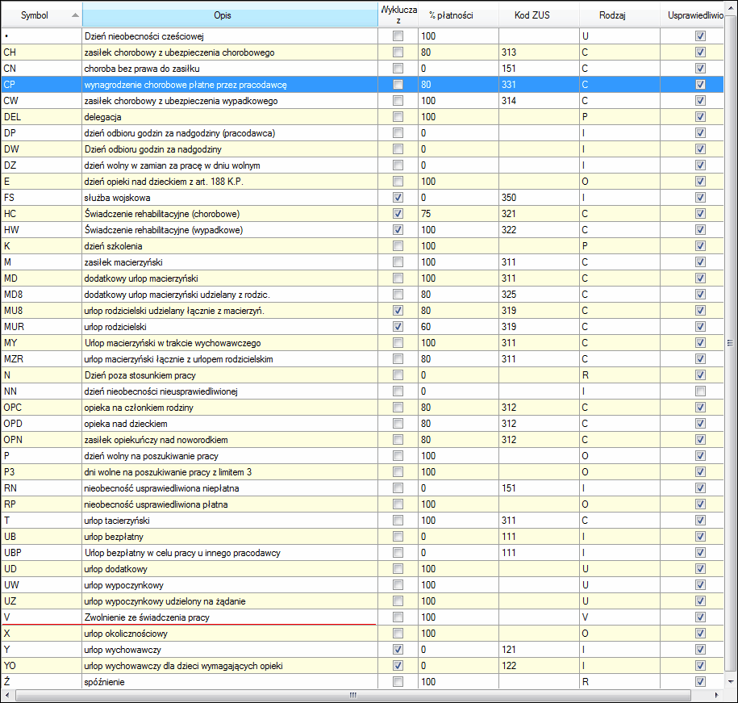Select 'opieka na członkiem rodziny' row

pyautogui.click(x=362, y=408)
